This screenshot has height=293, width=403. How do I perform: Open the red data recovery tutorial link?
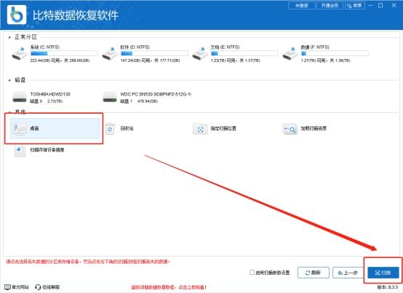coord(169,287)
